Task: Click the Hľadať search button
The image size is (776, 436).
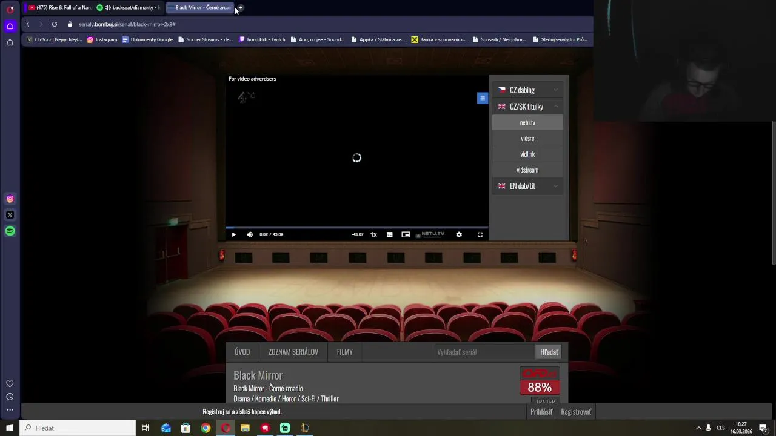Action: click(x=549, y=352)
